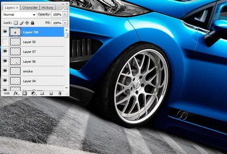Hide Layer 58 with its eye icon

click(5, 31)
